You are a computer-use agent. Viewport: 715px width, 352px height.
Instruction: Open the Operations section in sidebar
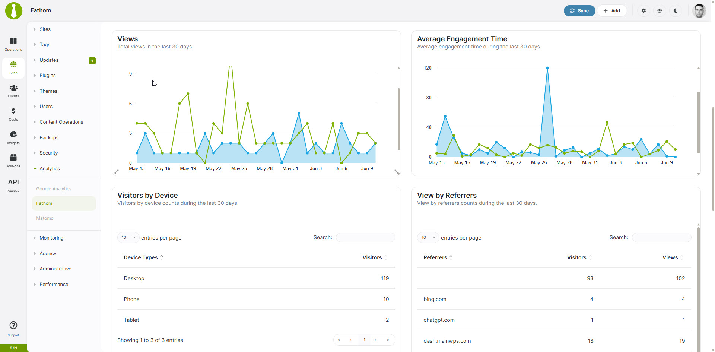point(13,44)
